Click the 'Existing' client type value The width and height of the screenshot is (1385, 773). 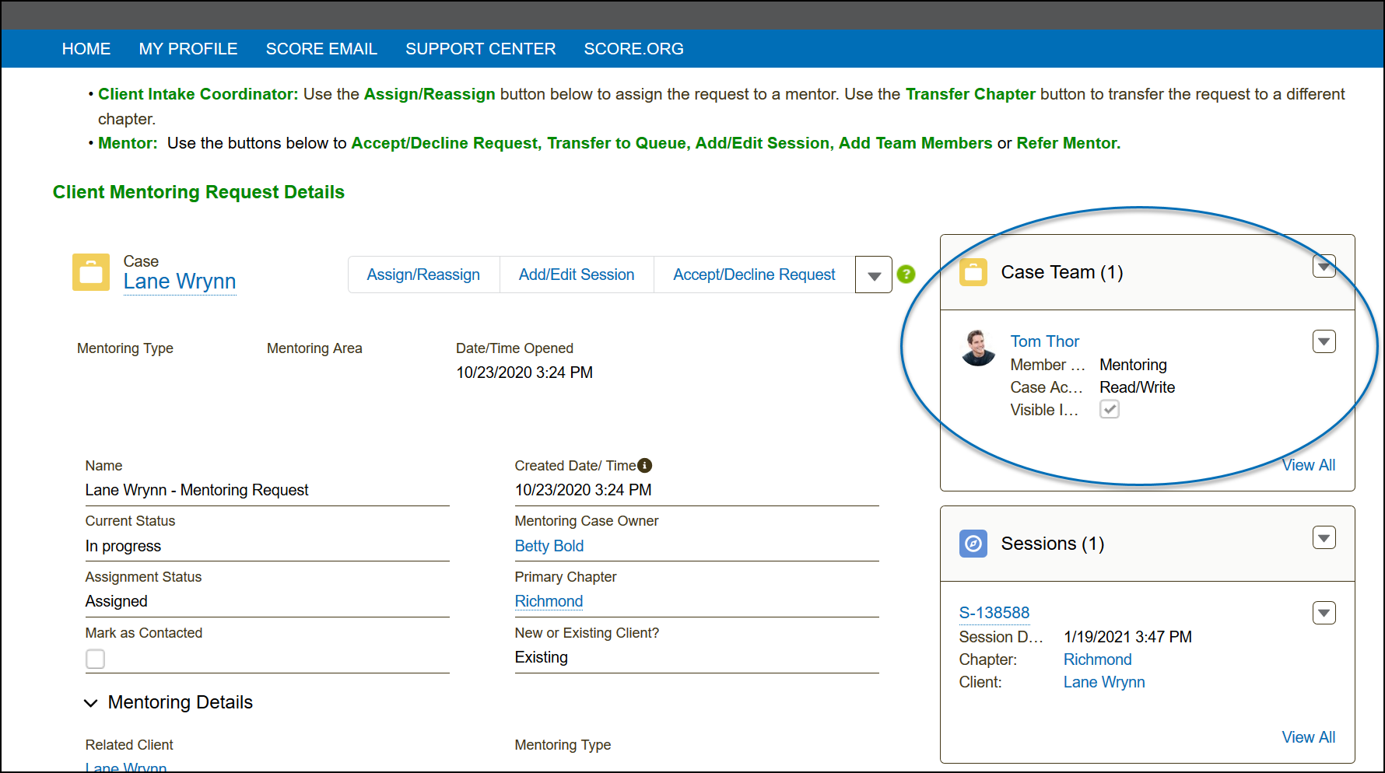tap(542, 657)
